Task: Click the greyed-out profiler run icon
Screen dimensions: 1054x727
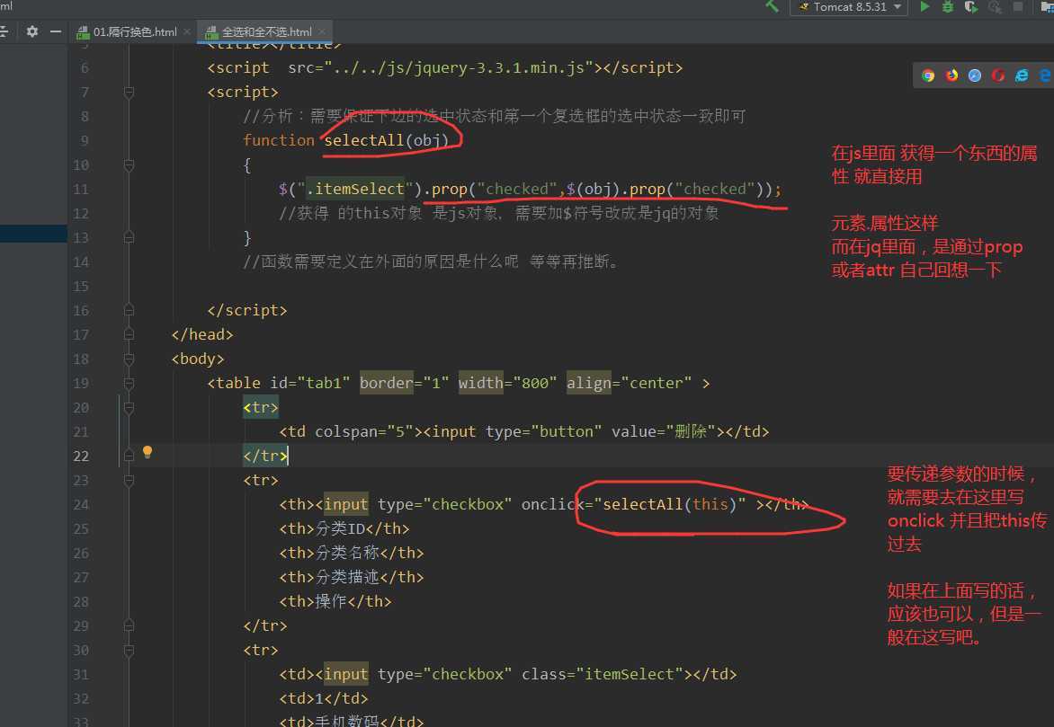Action: [994, 6]
